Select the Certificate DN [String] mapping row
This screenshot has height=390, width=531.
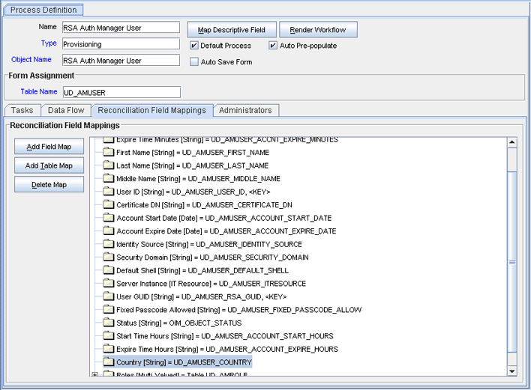198,205
